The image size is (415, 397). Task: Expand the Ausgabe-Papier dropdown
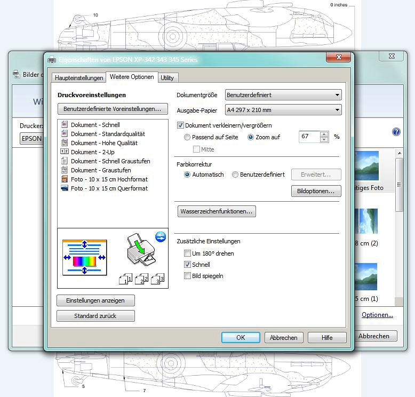tap(283, 110)
